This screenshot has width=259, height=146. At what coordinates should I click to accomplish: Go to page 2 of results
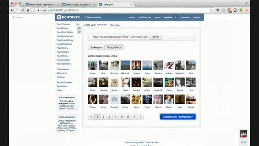point(104,117)
